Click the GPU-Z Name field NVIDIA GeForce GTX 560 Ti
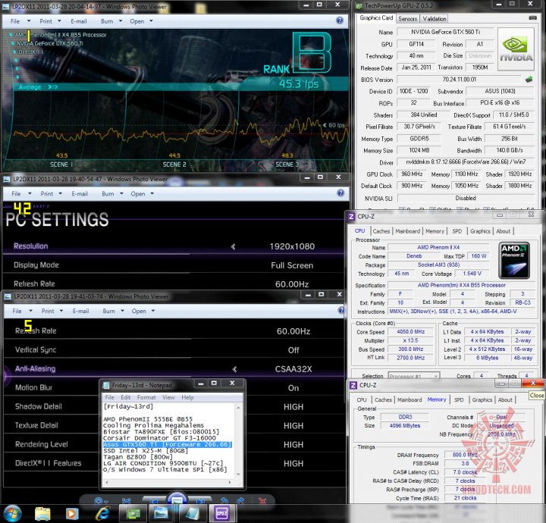The width and height of the screenshot is (546, 523). click(445, 32)
